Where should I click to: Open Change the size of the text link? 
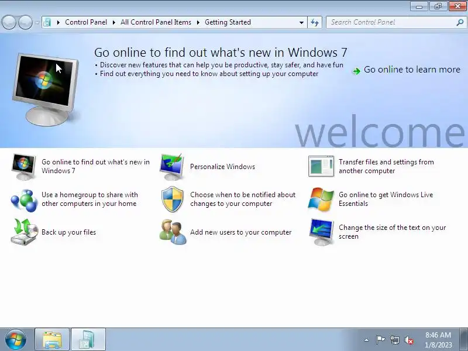pos(392,232)
